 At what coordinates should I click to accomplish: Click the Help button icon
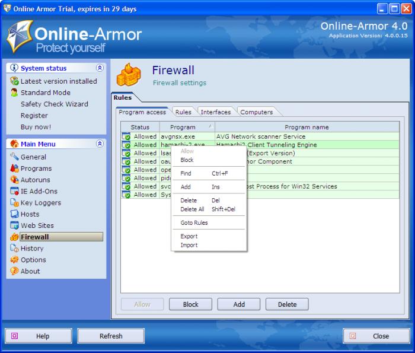click(x=14, y=336)
